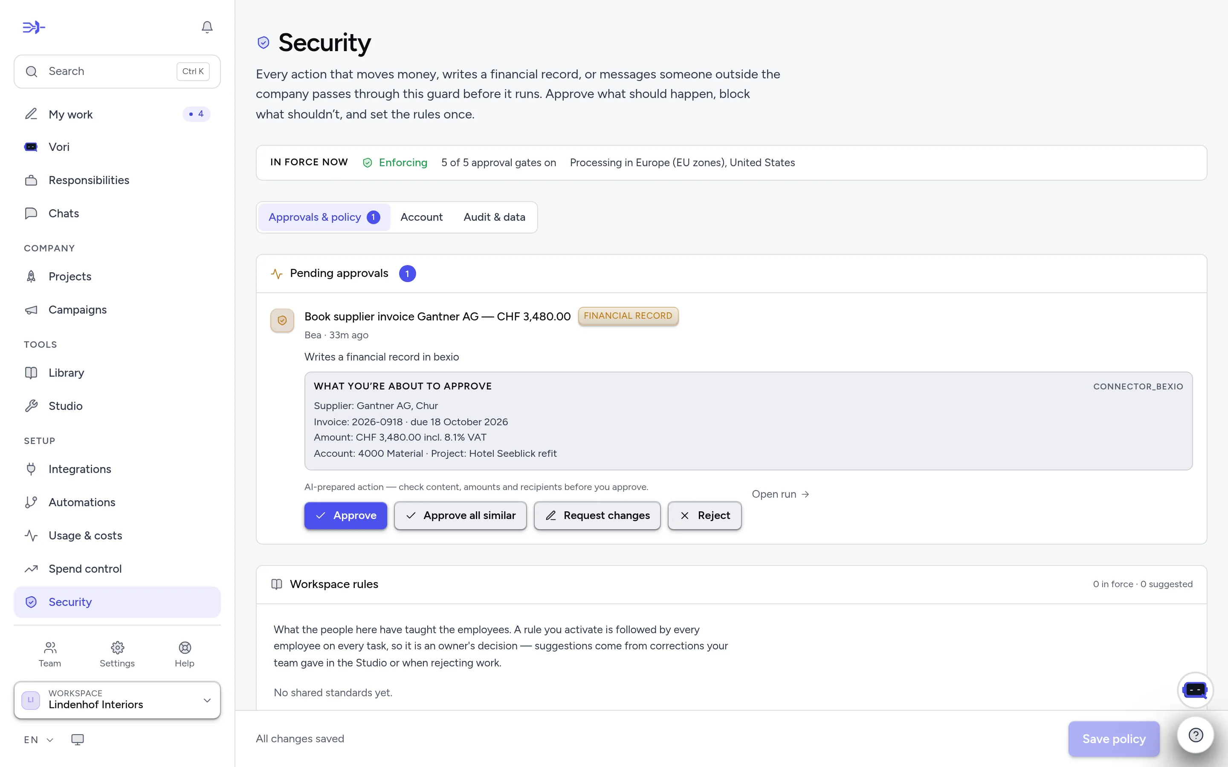This screenshot has height=767, width=1228.
Task: Open Spend control
Action: tap(117, 569)
